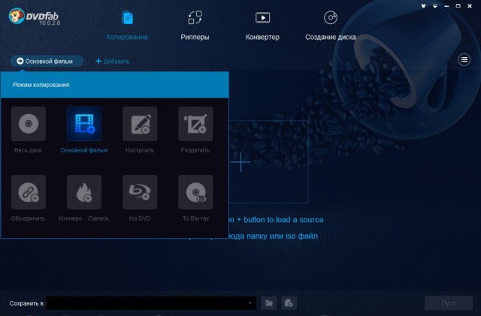The width and height of the screenshot is (481, 316).
Task: Click the Добавить source button
Action: coord(113,62)
